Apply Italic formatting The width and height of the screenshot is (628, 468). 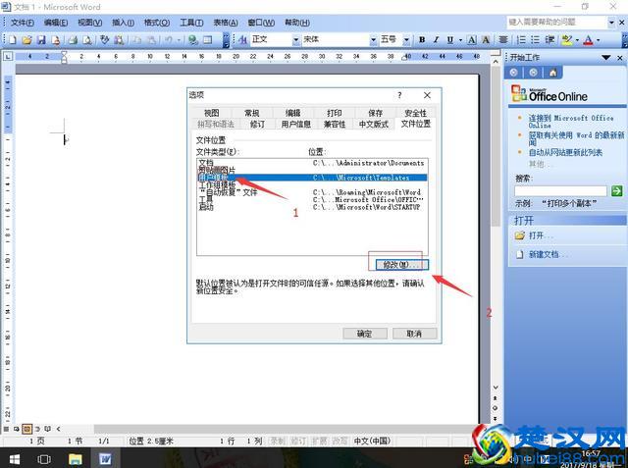tap(436, 39)
